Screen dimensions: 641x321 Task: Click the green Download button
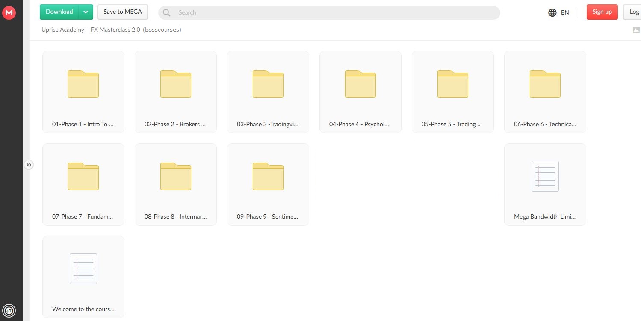pyautogui.click(x=59, y=12)
